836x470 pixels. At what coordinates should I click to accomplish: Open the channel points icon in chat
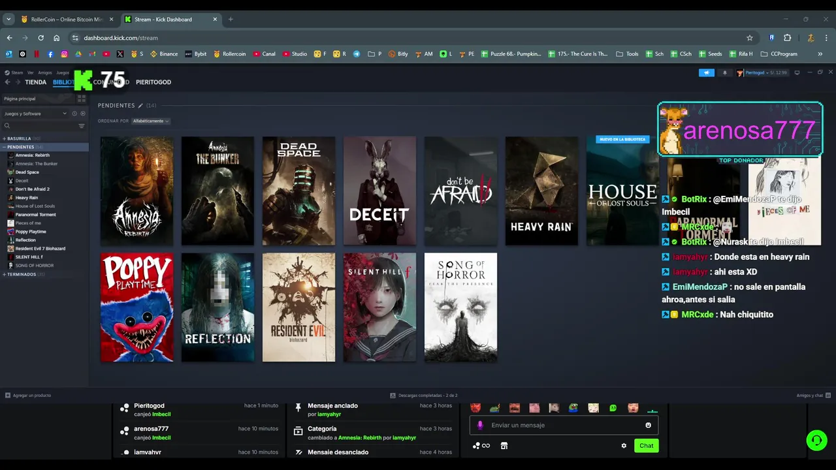point(481,446)
